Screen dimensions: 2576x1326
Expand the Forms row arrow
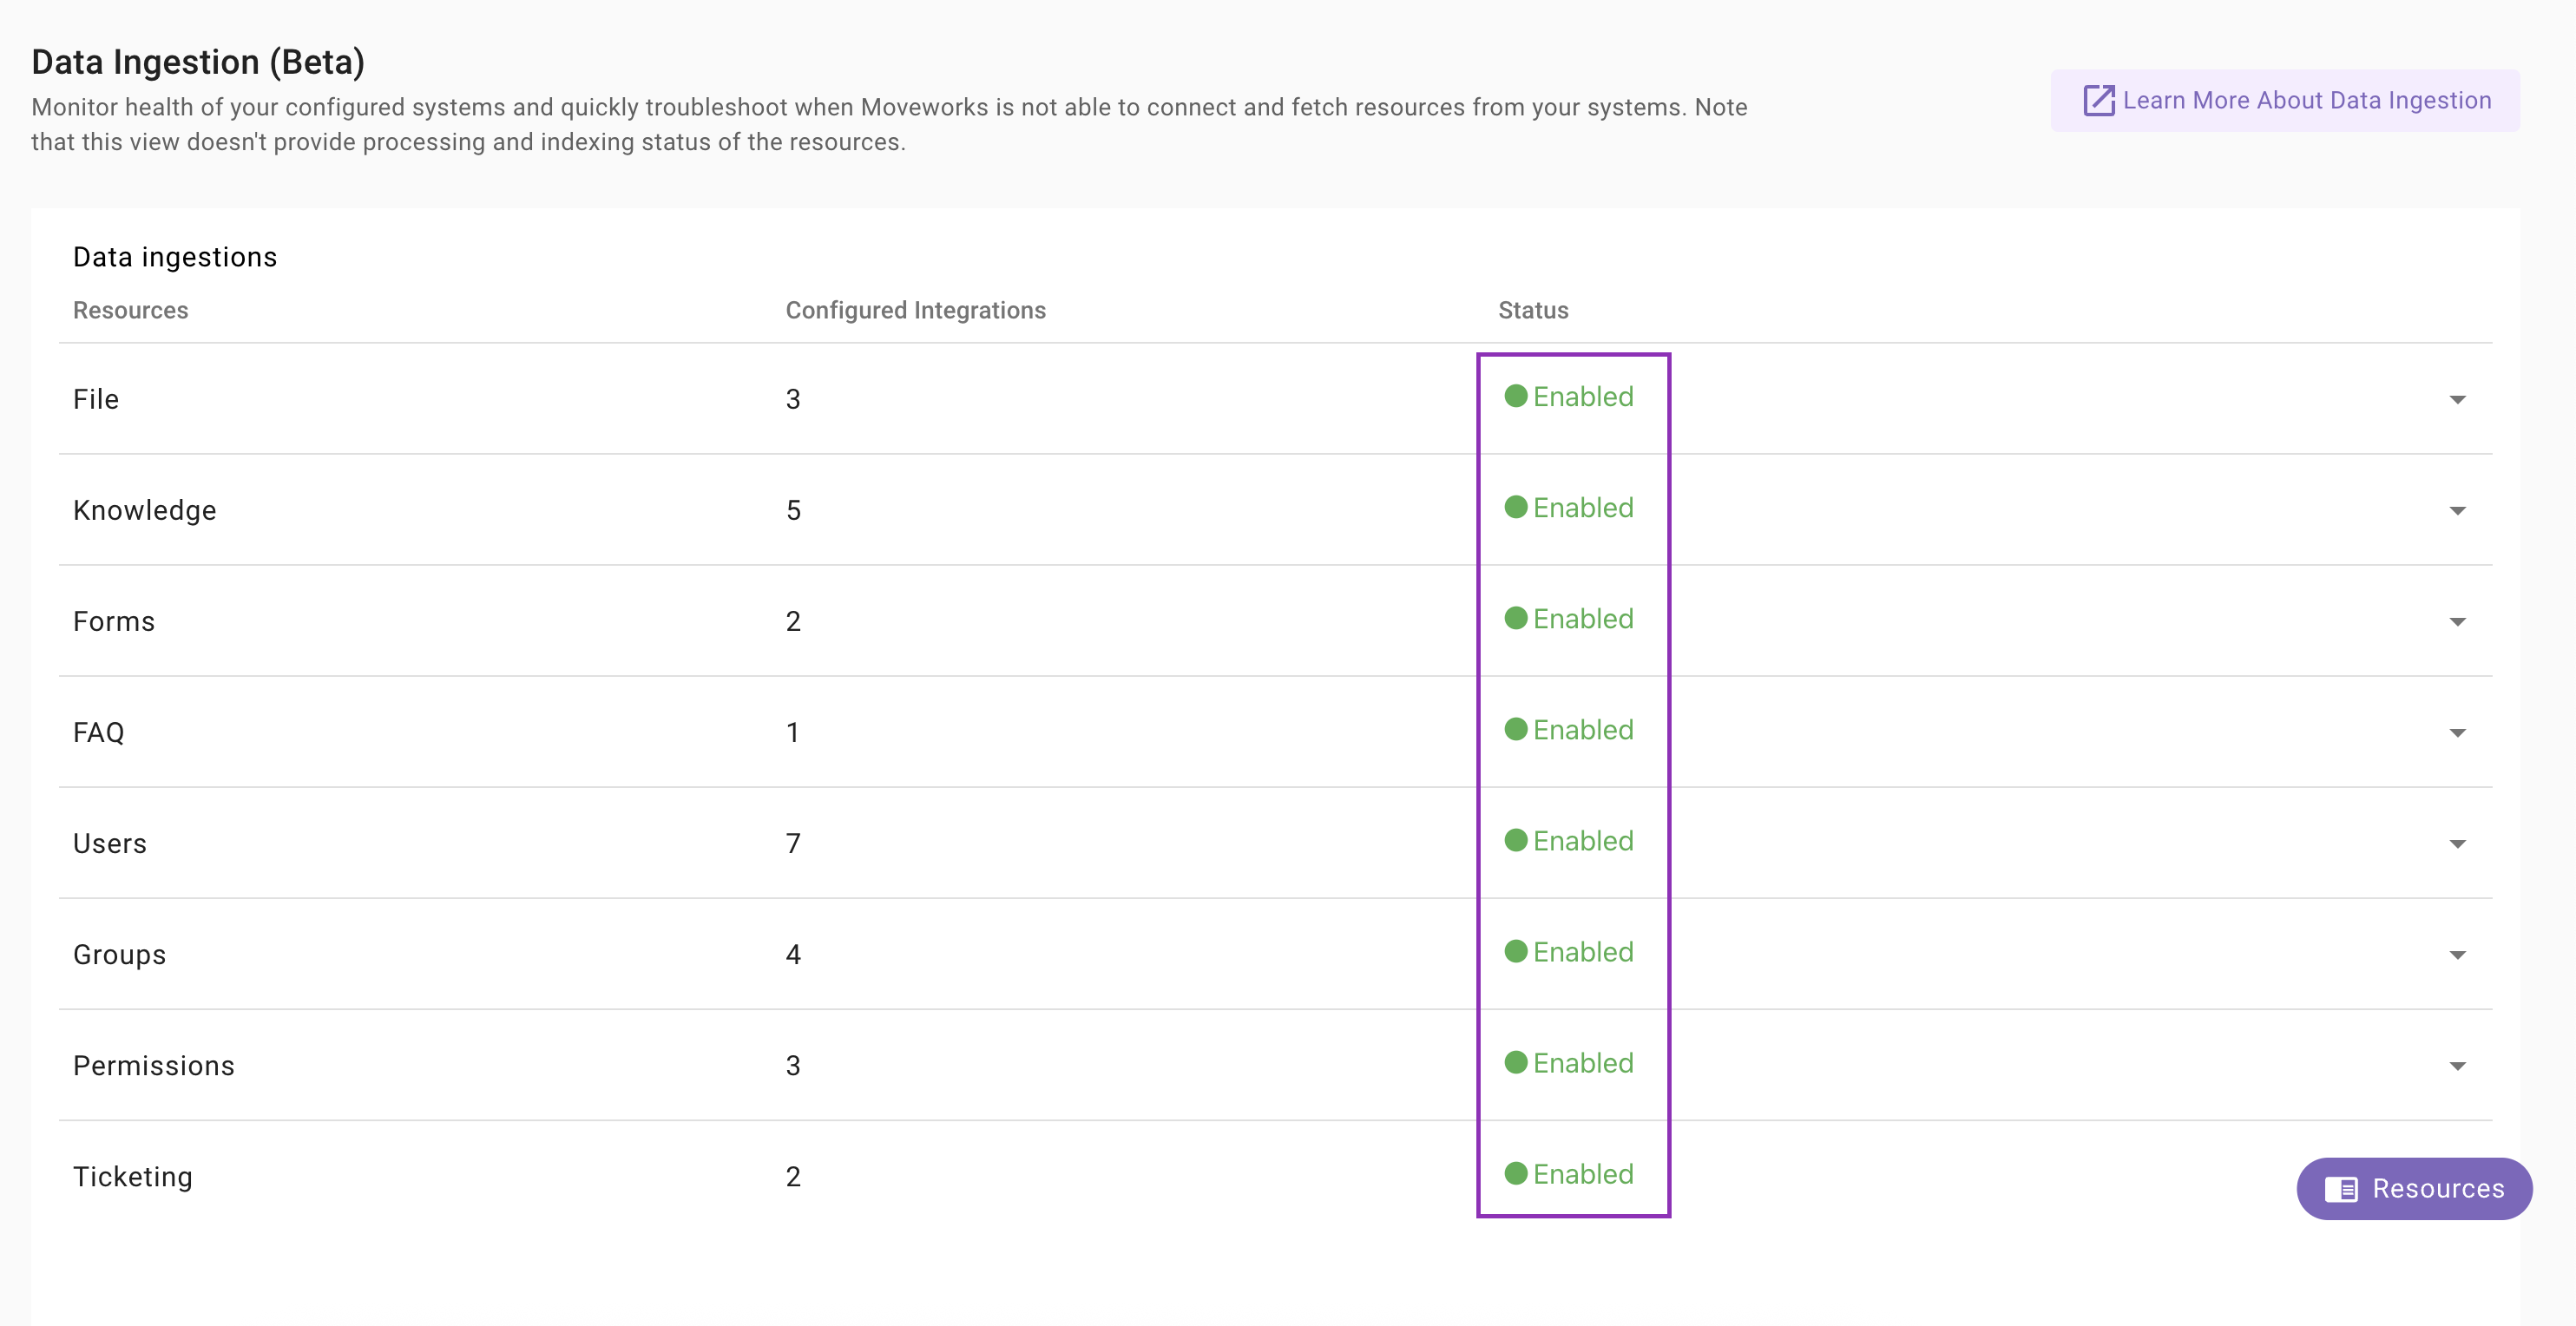pyautogui.click(x=2457, y=622)
